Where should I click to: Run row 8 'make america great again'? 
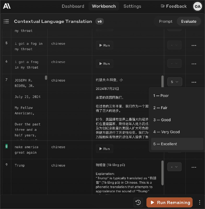104,149
